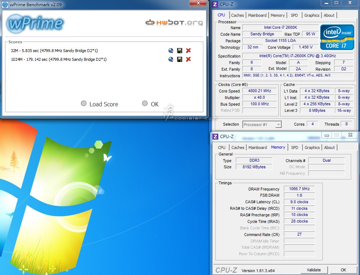Image resolution: width=360 pixels, height=275 pixels.
Task: Click the top CPU-Z window title icon
Action: (x=215, y=4)
